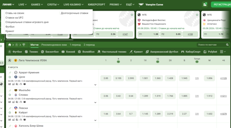Viewport: 231px width, 128px height.
Task: Switch to the 2 период tab
Action: pos(89,45)
